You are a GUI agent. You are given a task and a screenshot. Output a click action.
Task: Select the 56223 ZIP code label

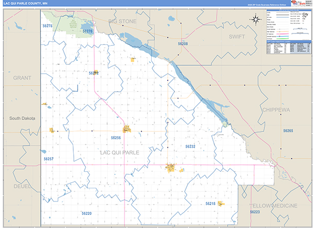point(255,212)
